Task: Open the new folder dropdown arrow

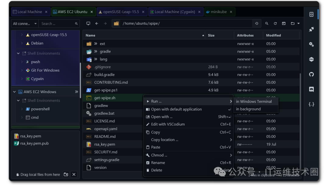Action: pyautogui.click(x=298, y=23)
